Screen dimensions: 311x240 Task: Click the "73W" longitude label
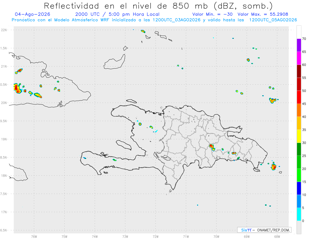(x=125, y=236)
